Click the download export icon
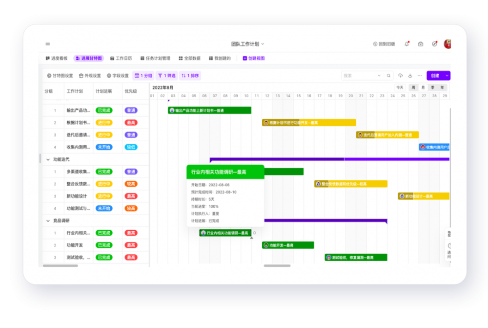The image size is (488, 328). (410, 76)
